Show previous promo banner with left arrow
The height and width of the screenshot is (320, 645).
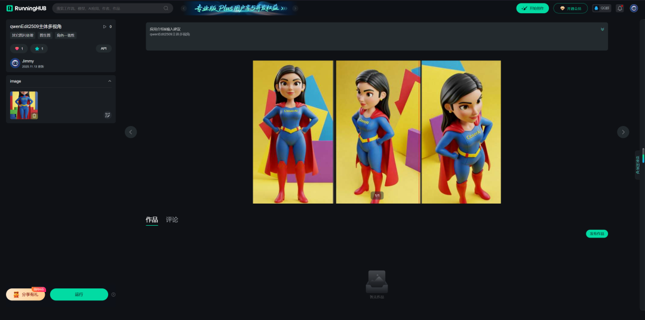click(x=184, y=8)
